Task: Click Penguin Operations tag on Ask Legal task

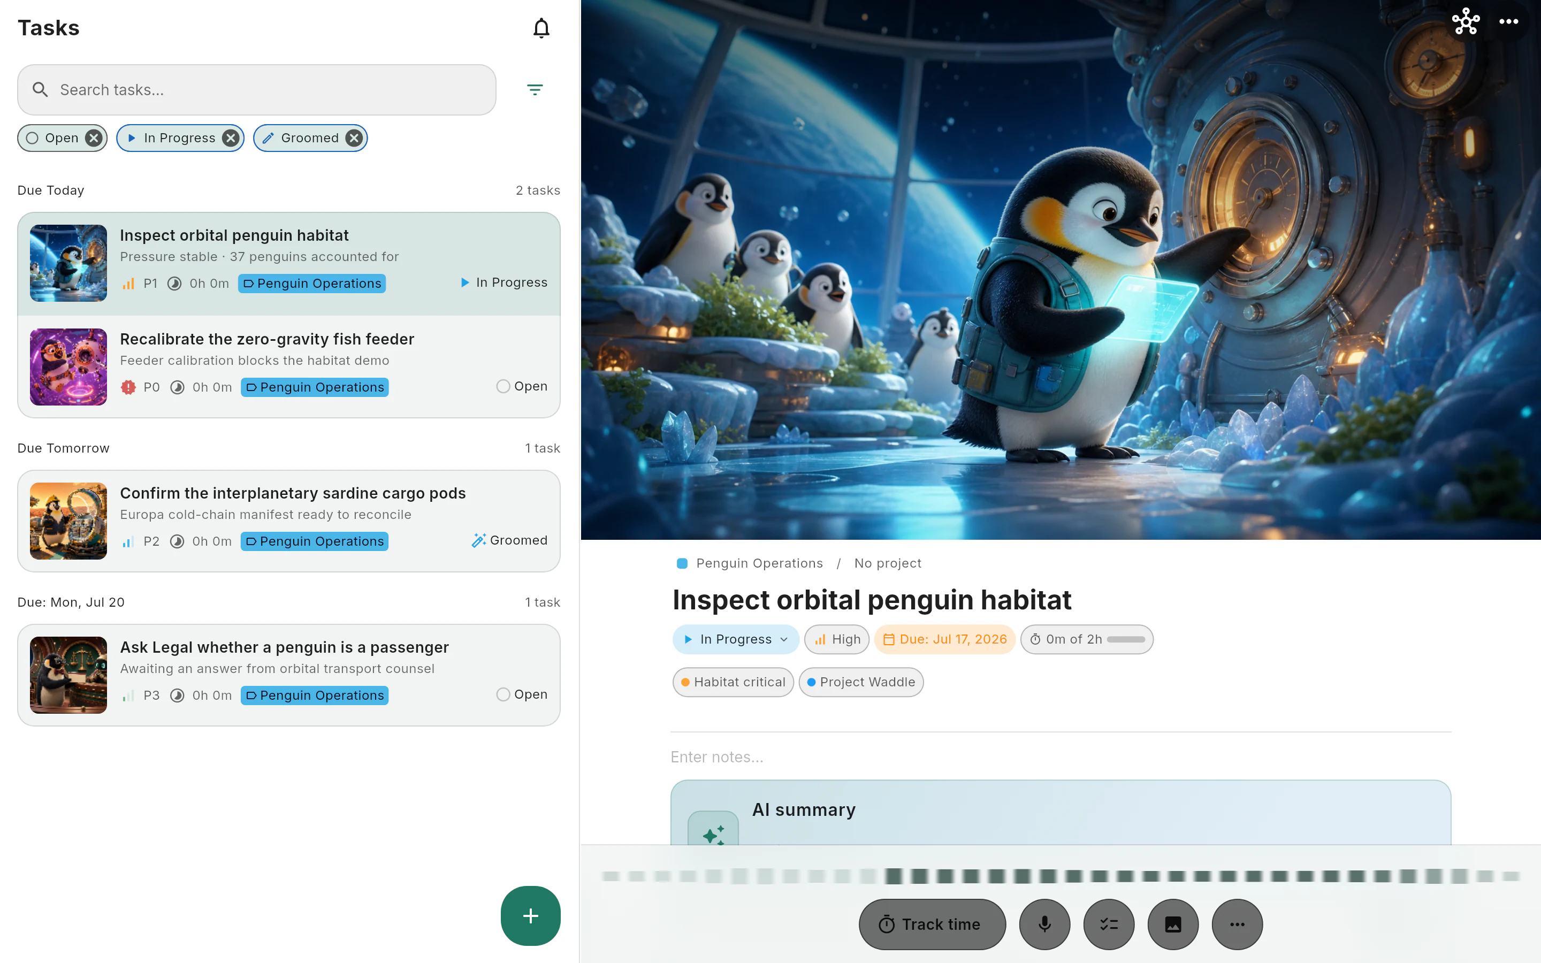Action: (x=315, y=695)
